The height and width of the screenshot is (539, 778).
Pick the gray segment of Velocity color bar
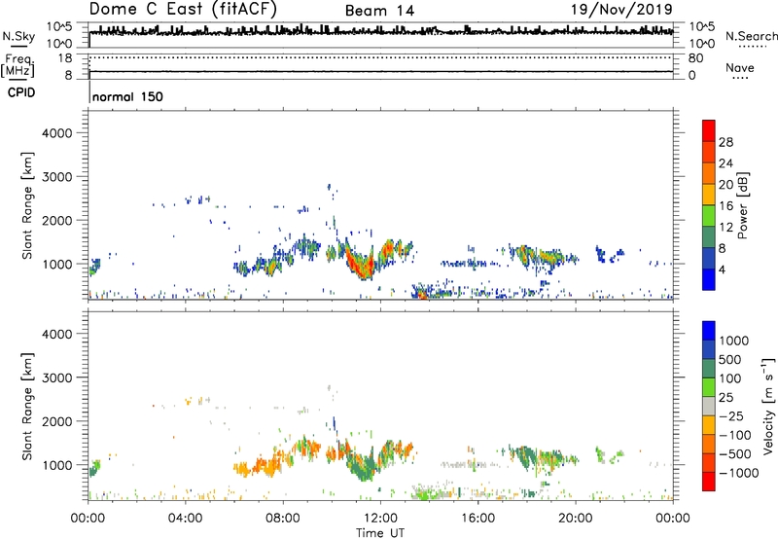[709, 407]
